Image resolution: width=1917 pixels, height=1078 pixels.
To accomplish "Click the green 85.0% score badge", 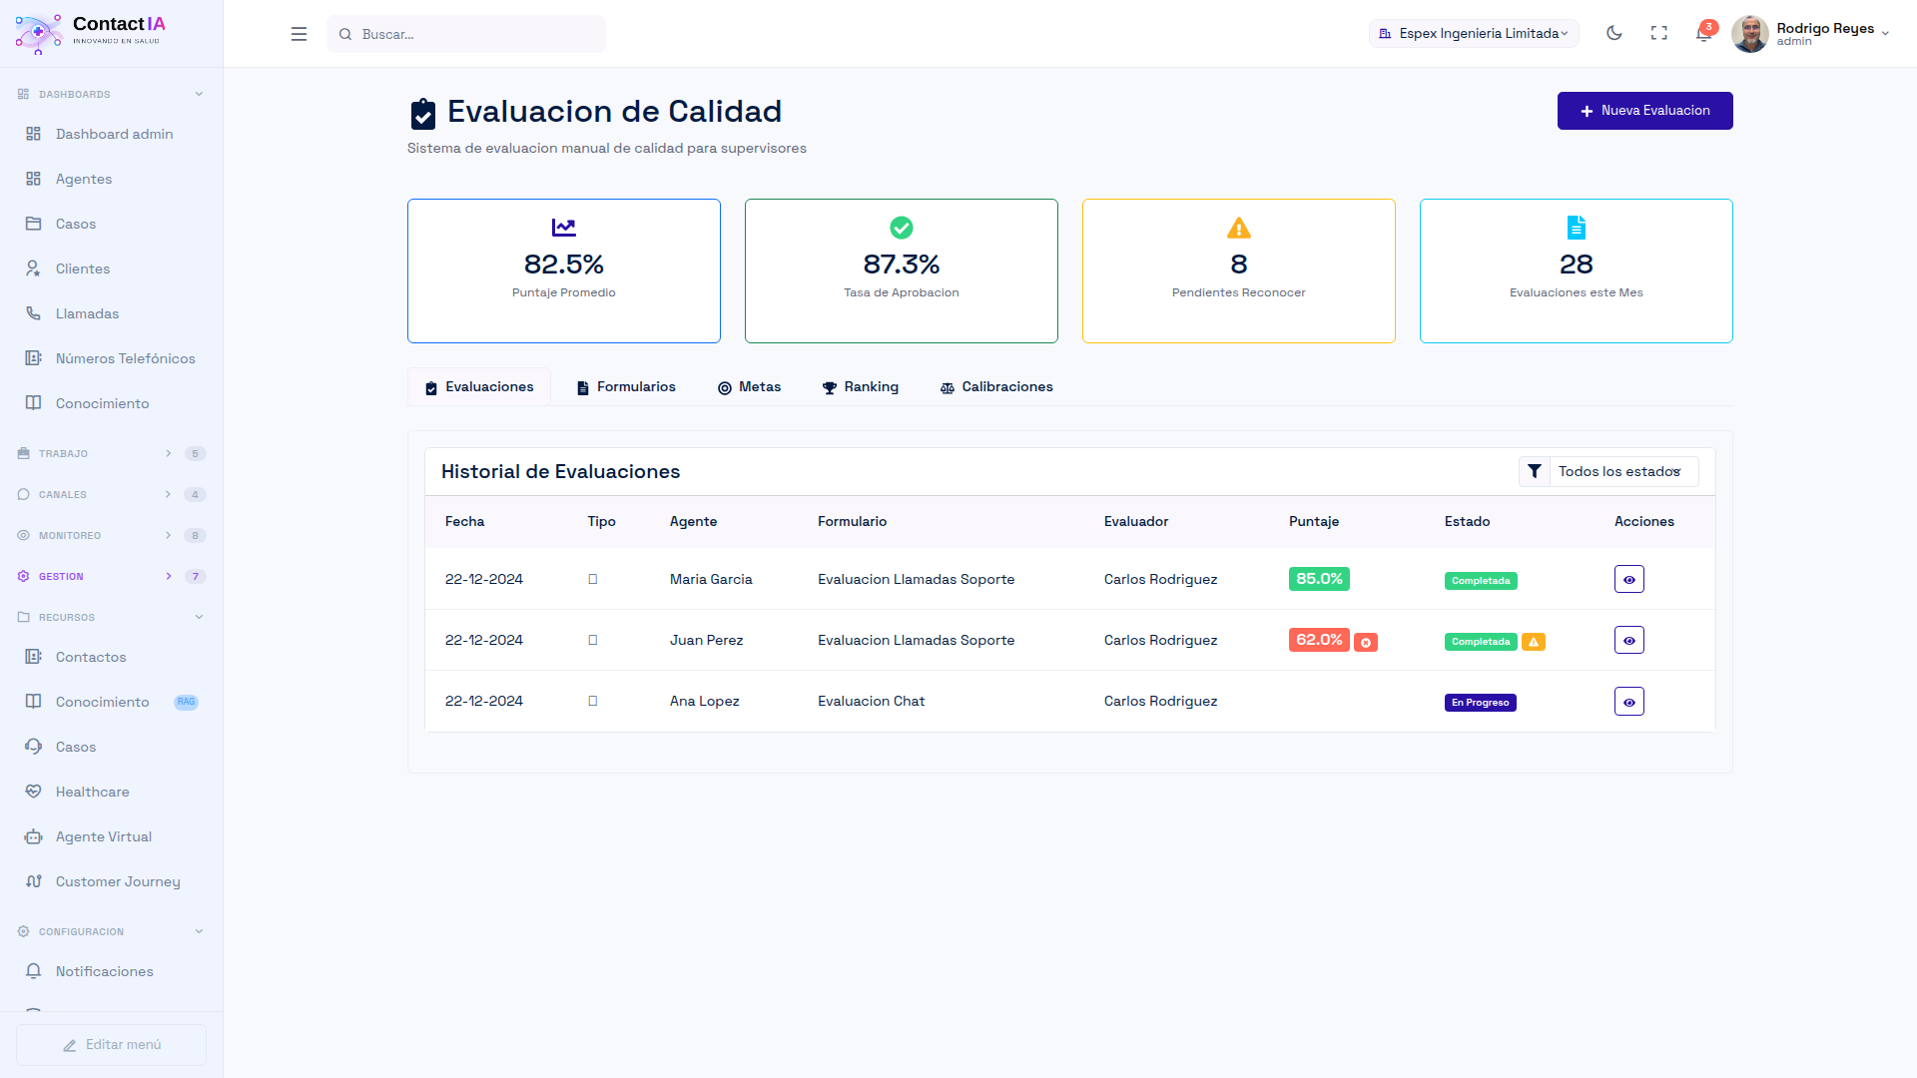I will pos(1318,579).
